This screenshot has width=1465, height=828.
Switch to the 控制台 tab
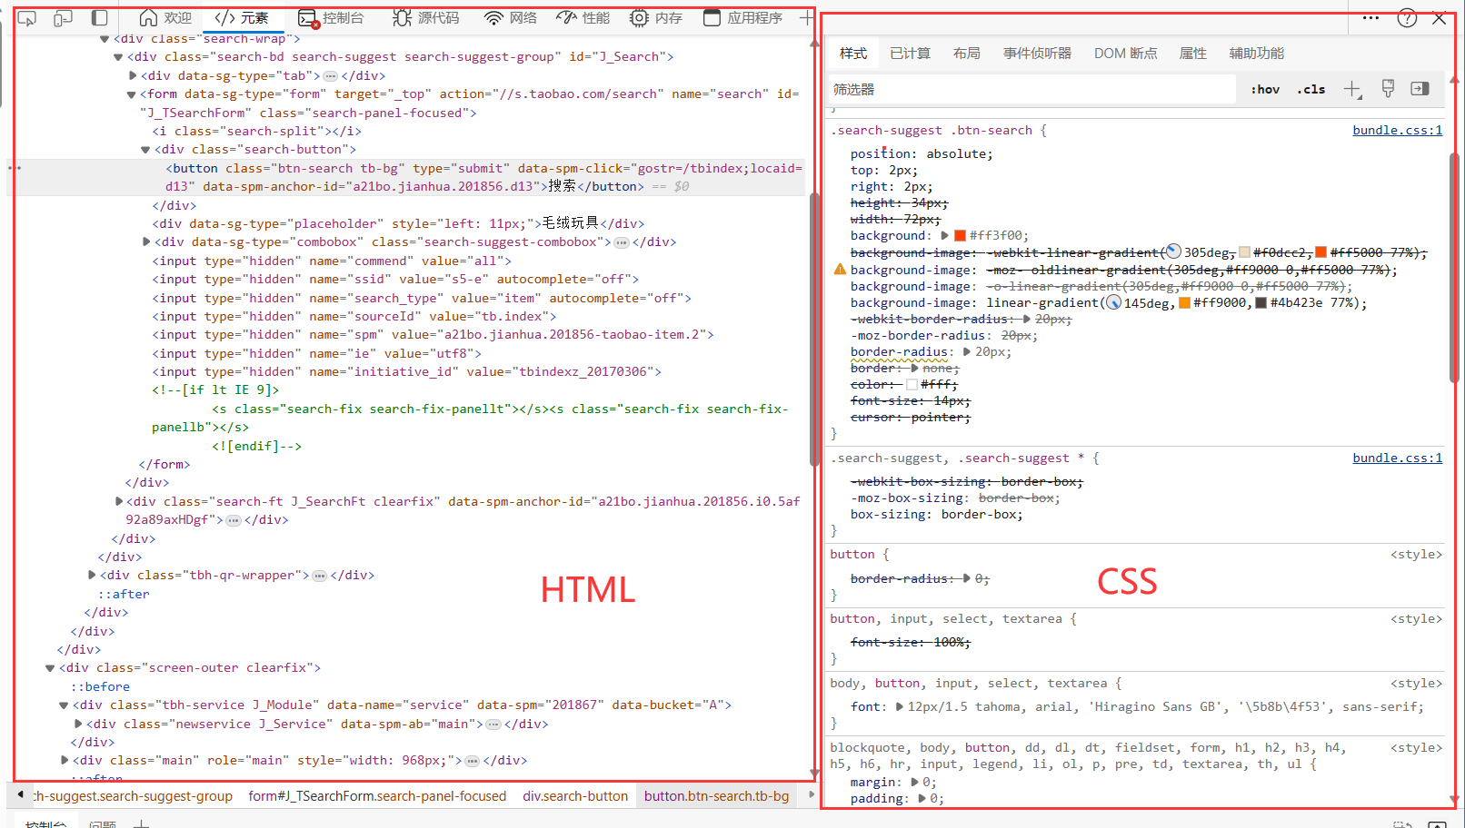332,18
